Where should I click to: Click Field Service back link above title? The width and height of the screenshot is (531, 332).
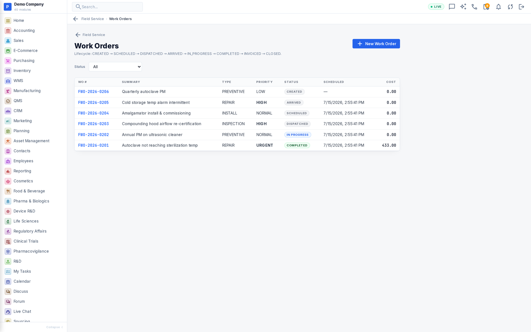pyautogui.click(x=90, y=35)
